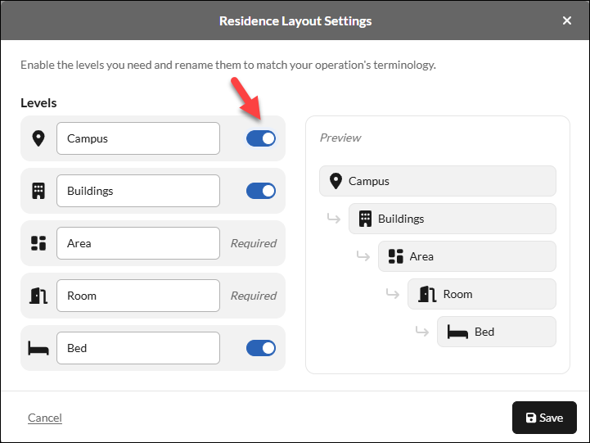Cancel the layout settings dialog
Viewport: 590px width, 443px height.
pyautogui.click(x=45, y=418)
